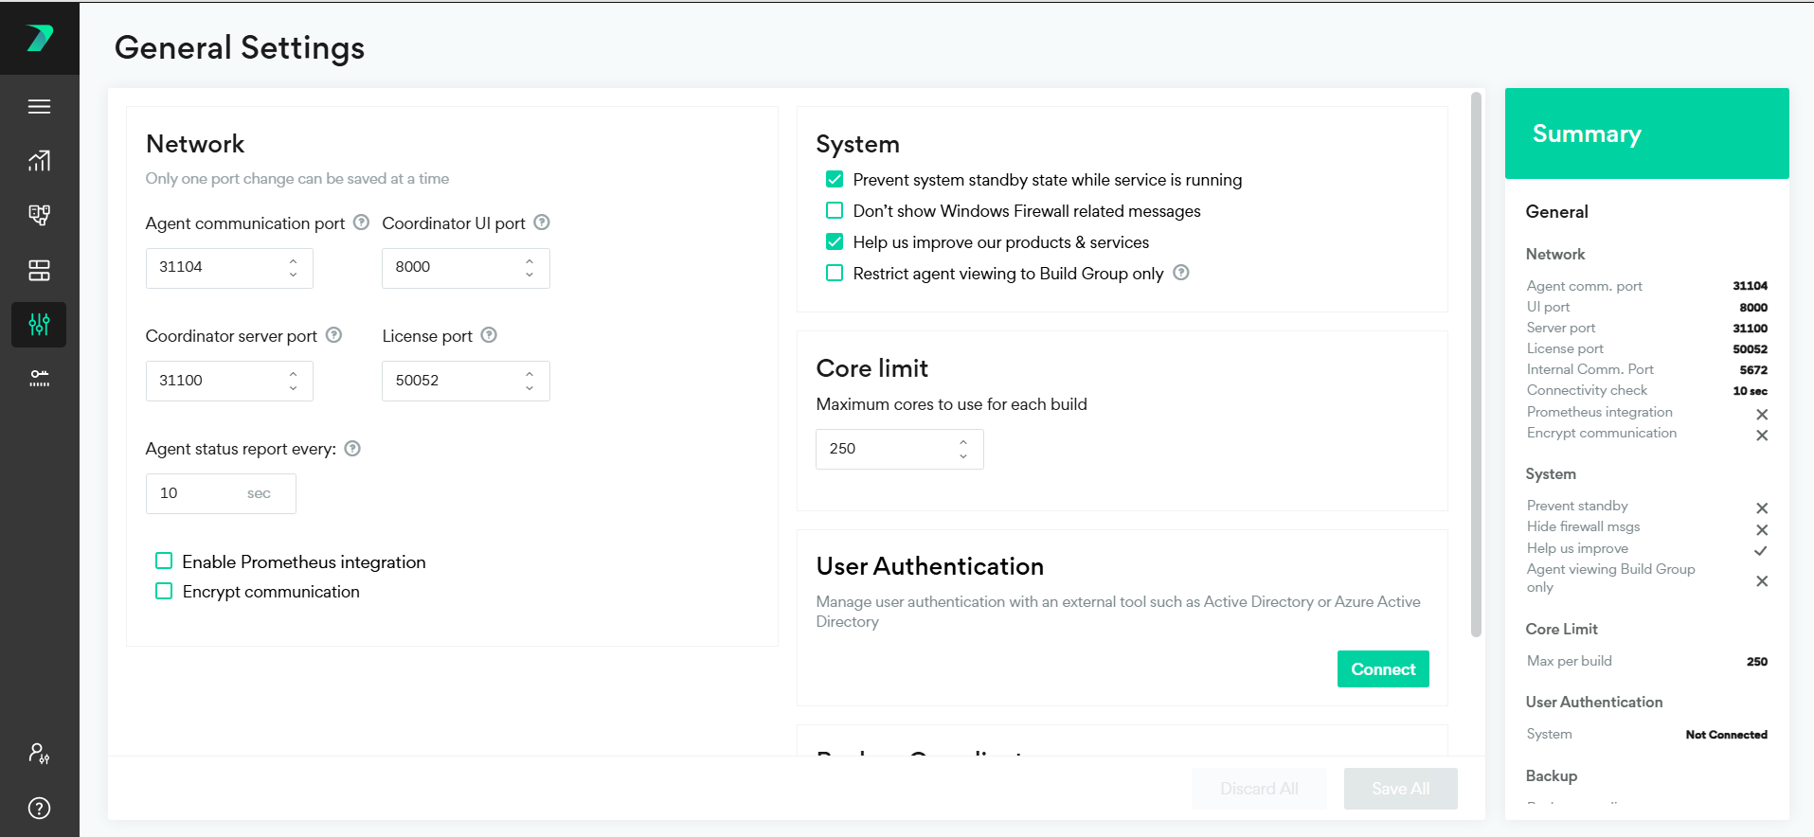The height and width of the screenshot is (837, 1814).
Task: Click the settings panel vertical scrollbar
Action: 1475,365
